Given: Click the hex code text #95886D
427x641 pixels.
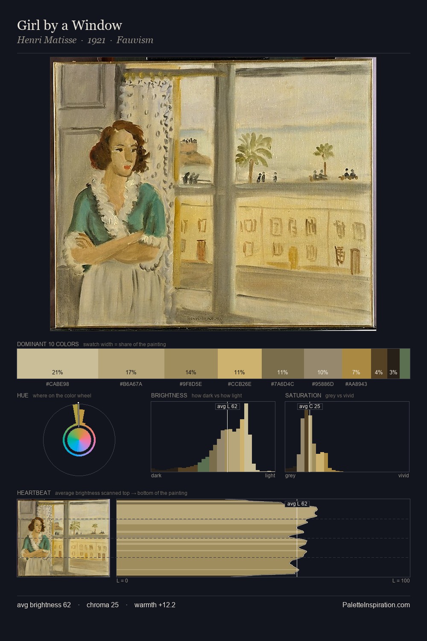Looking at the screenshot, I should tap(323, 384).
